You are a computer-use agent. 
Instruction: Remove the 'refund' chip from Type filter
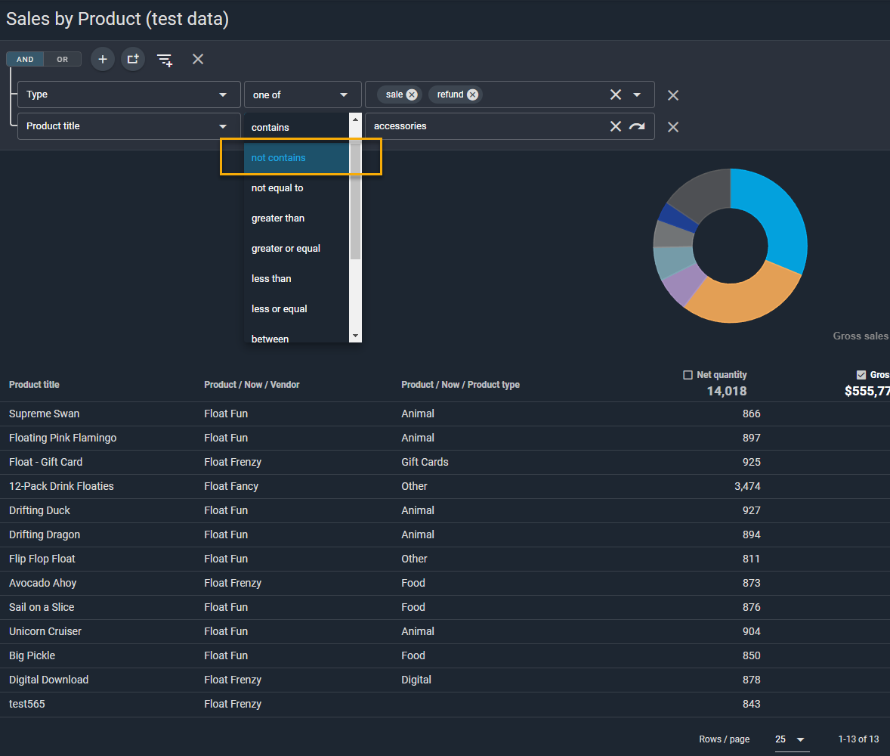point(472,94)
